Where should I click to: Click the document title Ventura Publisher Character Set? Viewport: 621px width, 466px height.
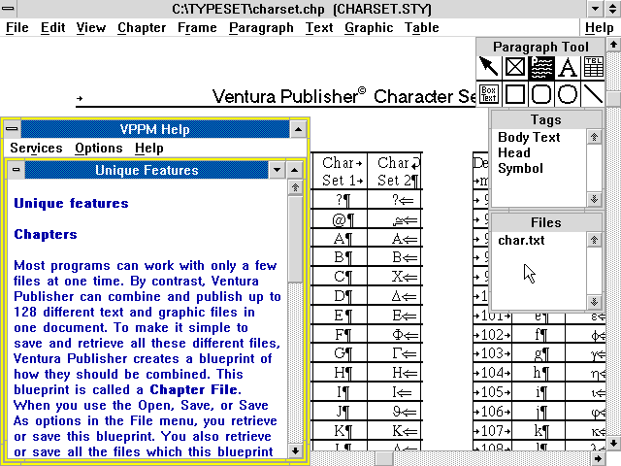(343, 96)
